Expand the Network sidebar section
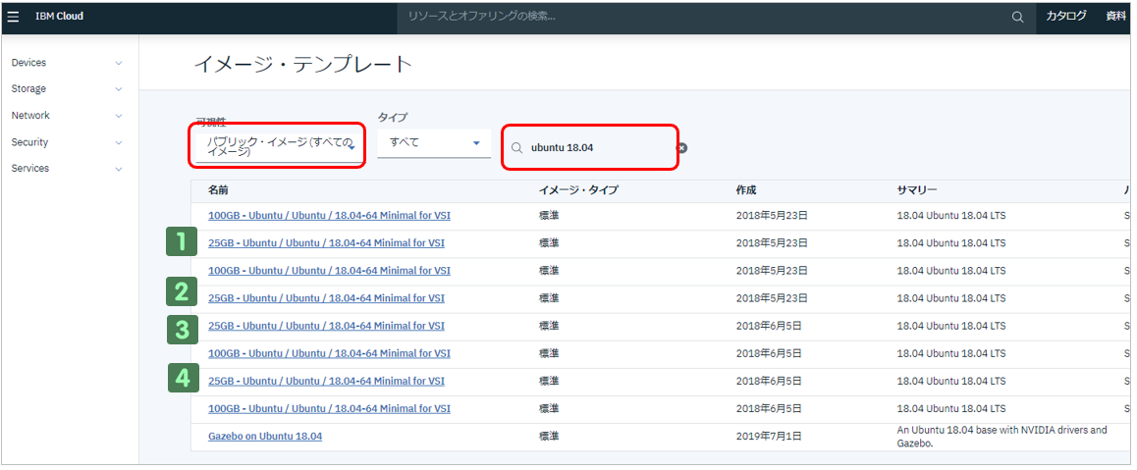 pyautogui.click(x=67, y=116)
